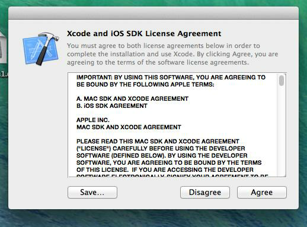Click the license text scrollbar thumb
The image size is (307, 227).
(x=282, y=81)
